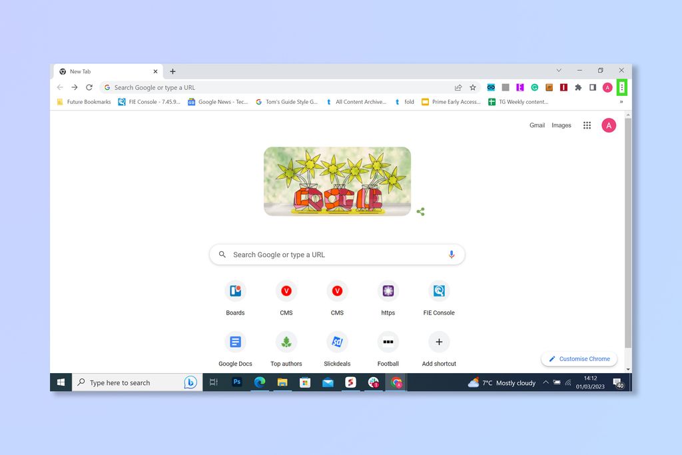682x455 pixels.
Task: Toggle the Chrome side panel
Action: (592, 87)
